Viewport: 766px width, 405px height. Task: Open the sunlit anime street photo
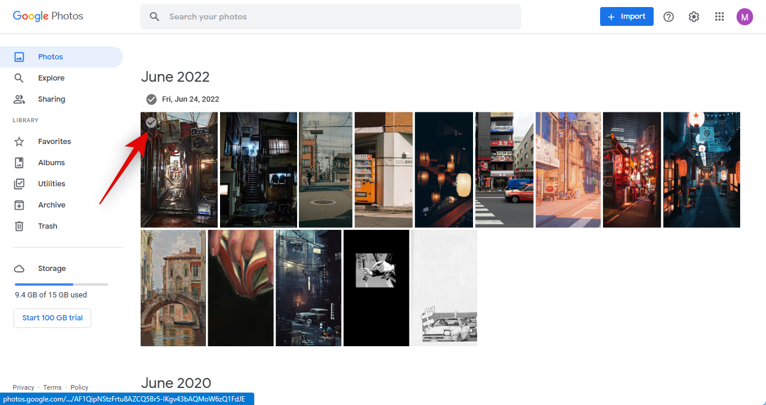pyautogui.click(x=568, y=170)
